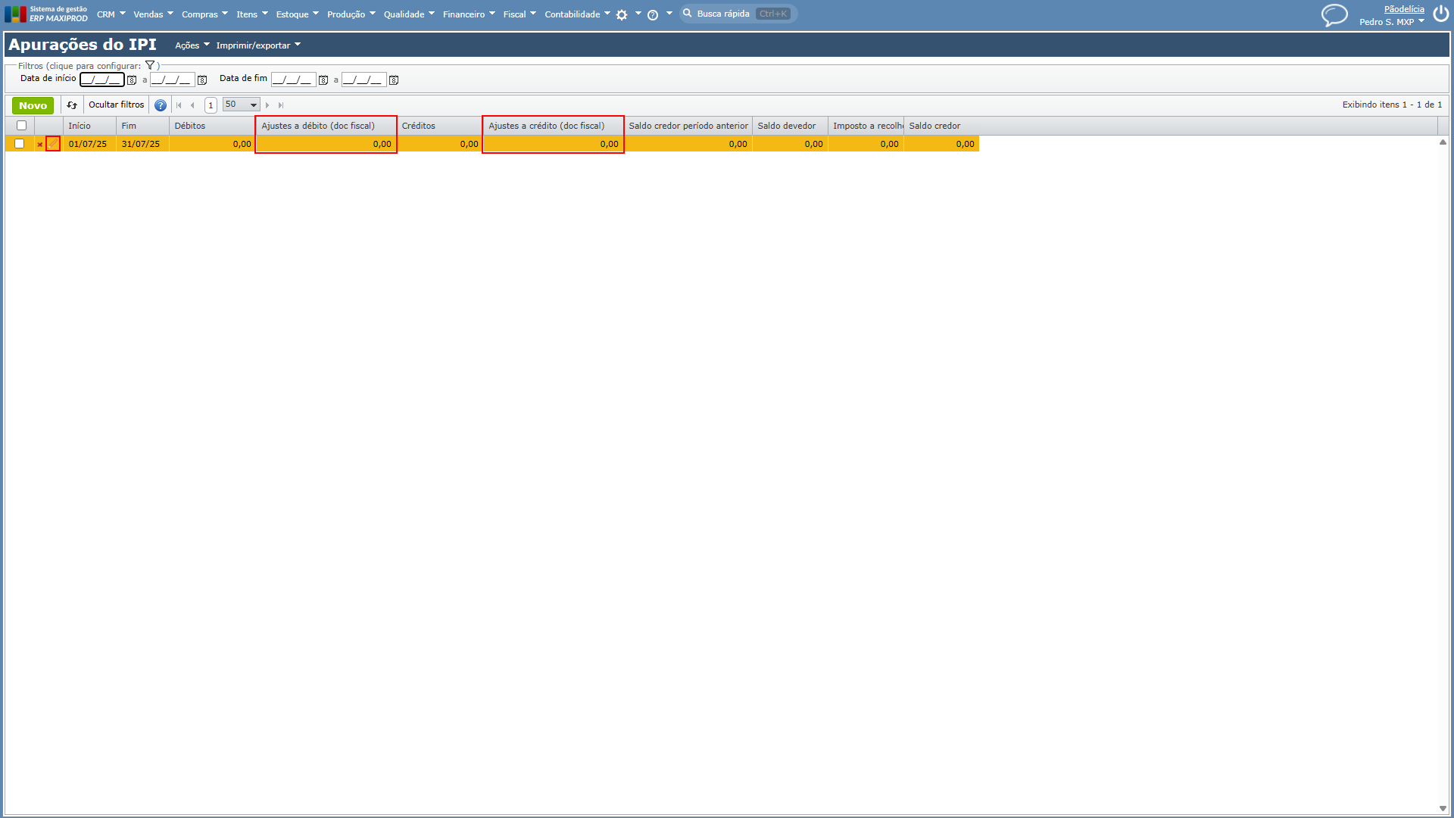
Task: Open the page size 50 dropdown
Action: [x=242, y=105]
